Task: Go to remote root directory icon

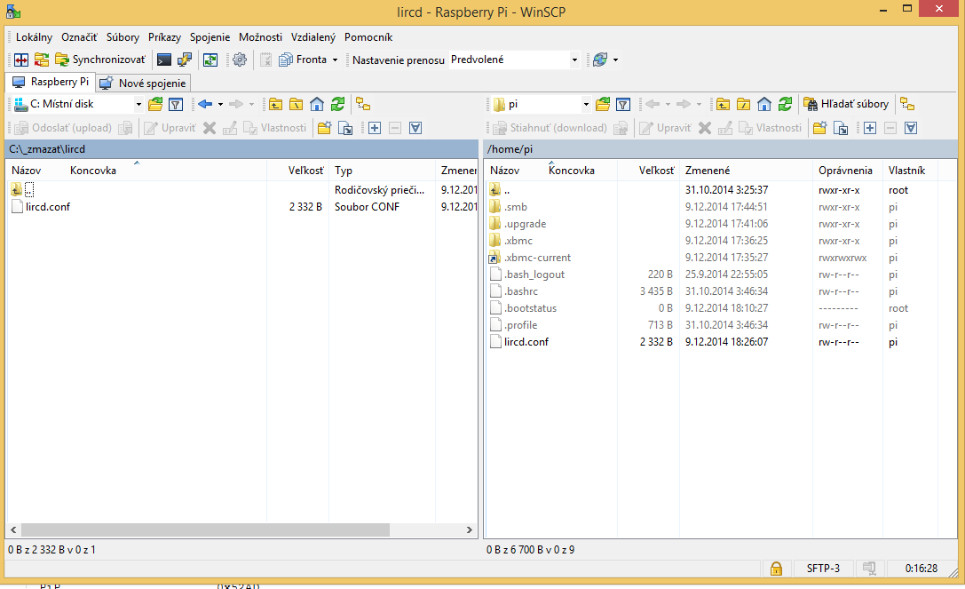Action: (x=743, y=104)
